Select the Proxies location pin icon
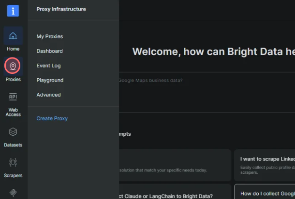Viewport: 295px width, 199px height. [13, 66]
